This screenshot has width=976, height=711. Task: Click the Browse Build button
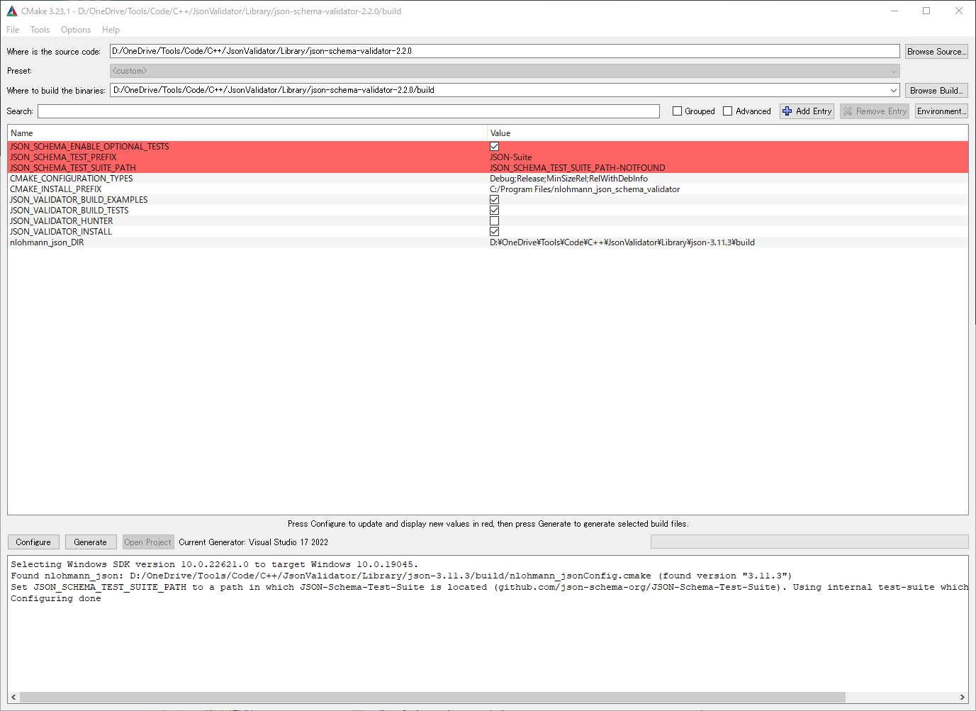[936, 91]
